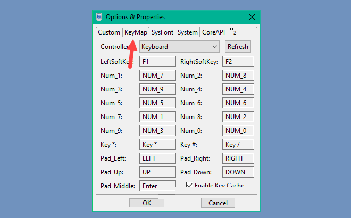Go to the System tab

coord(188,32)
